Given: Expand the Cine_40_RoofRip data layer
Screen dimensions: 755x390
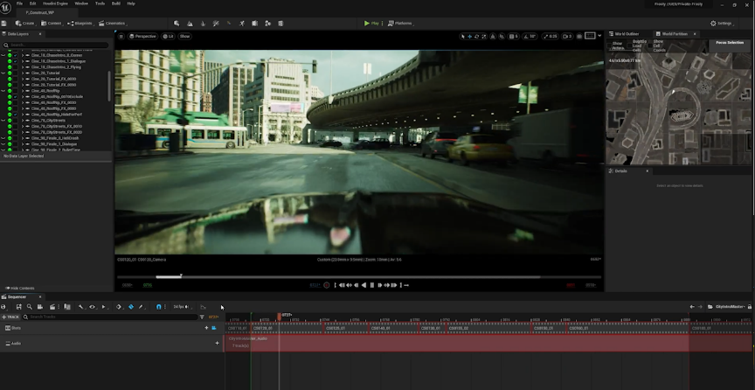Looking at the screenshot, I should 23,91.
